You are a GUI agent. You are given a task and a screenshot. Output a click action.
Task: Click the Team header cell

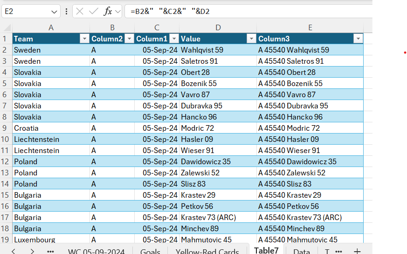tap(51, 39)
